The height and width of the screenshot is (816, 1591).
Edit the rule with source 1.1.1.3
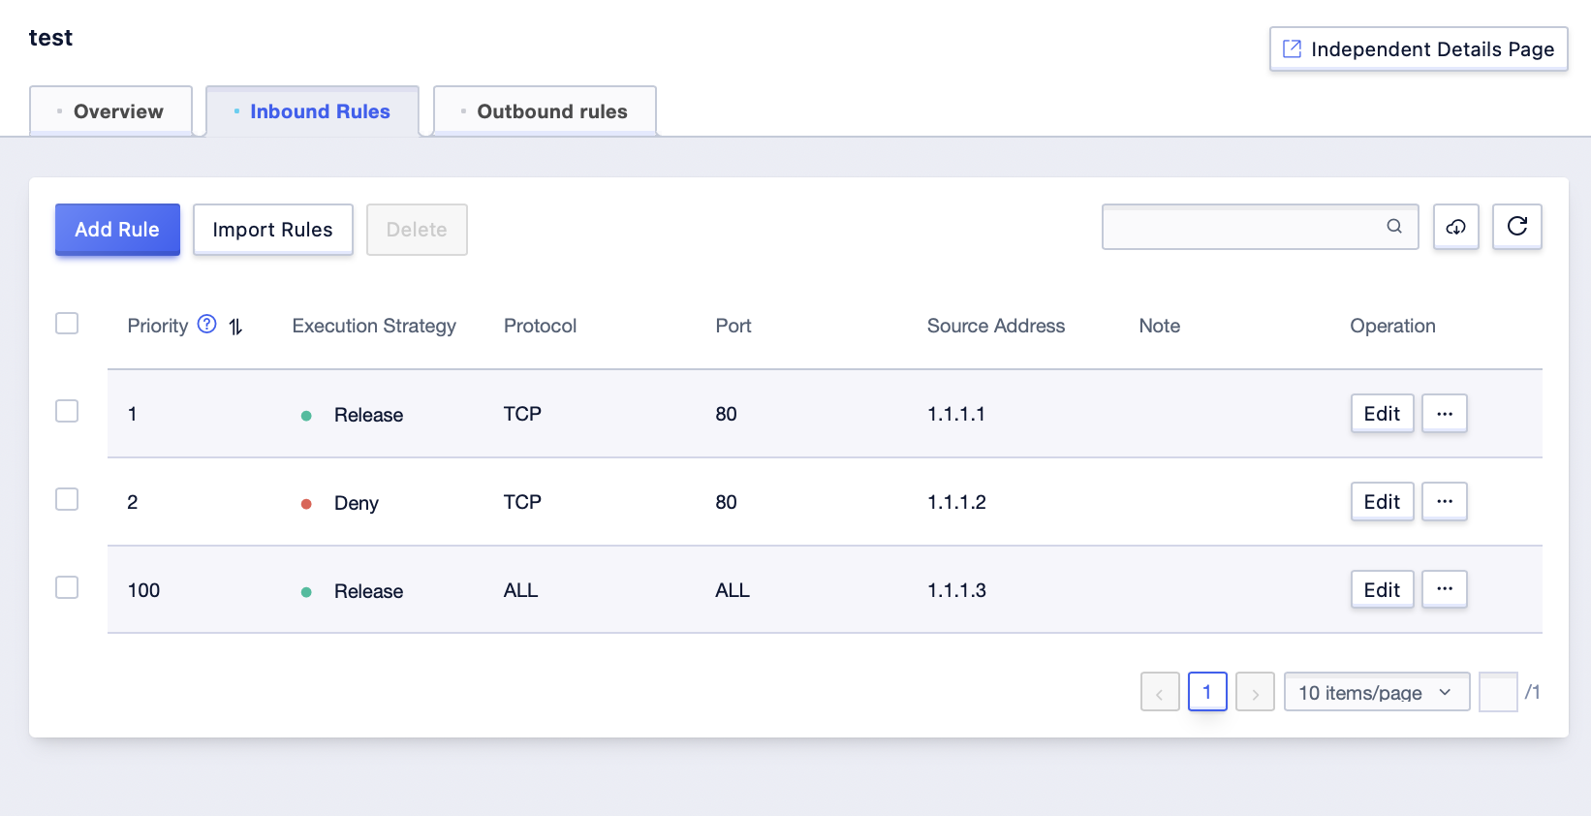(1382, 589)
